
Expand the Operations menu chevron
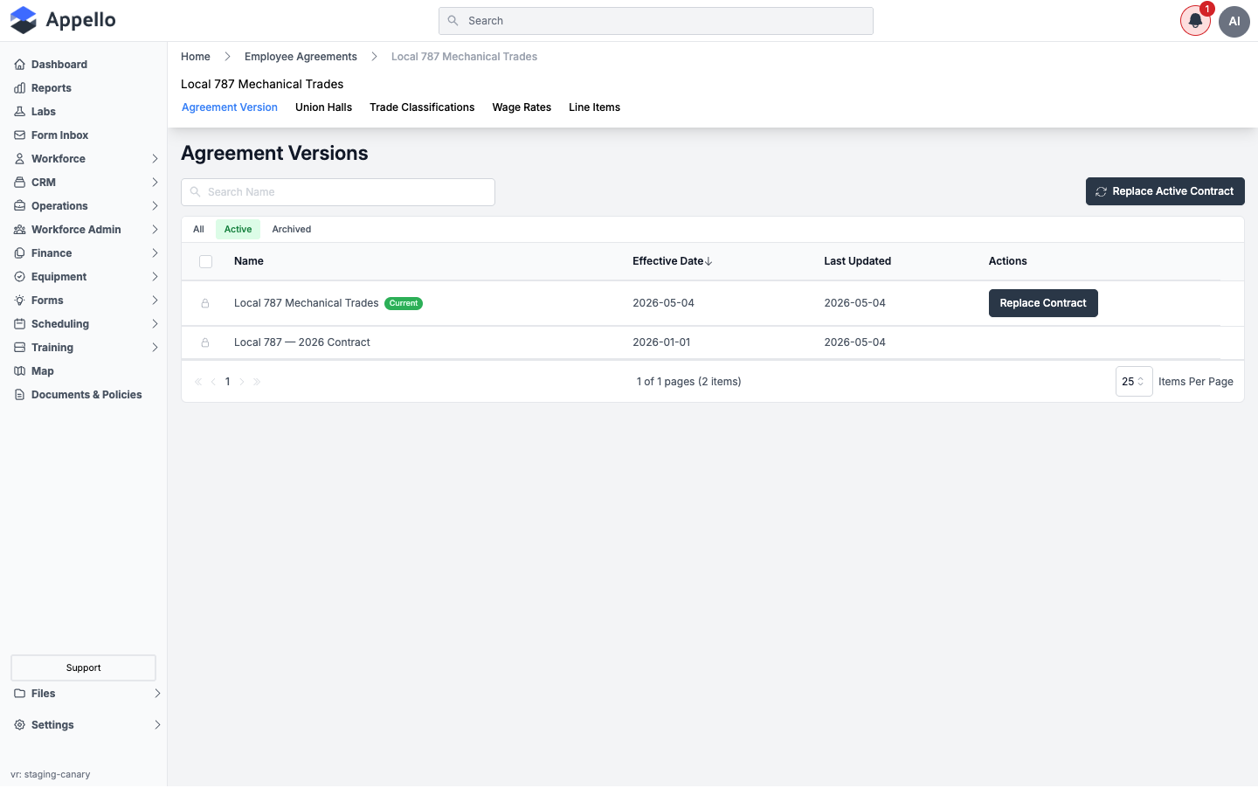[x=155, y=206]
